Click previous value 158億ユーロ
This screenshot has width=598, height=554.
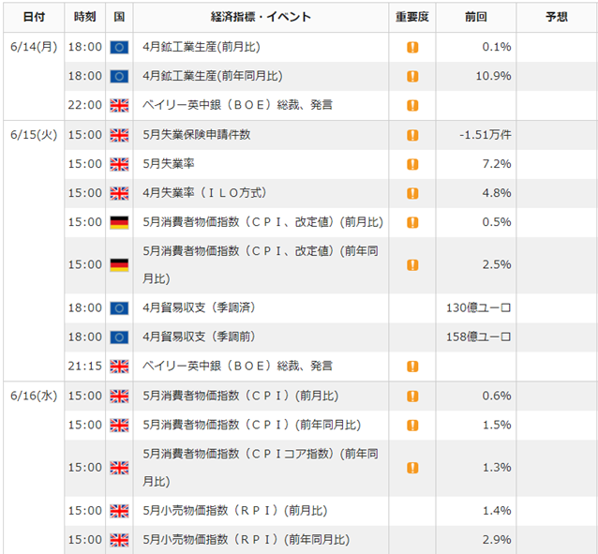click(479, 337)
